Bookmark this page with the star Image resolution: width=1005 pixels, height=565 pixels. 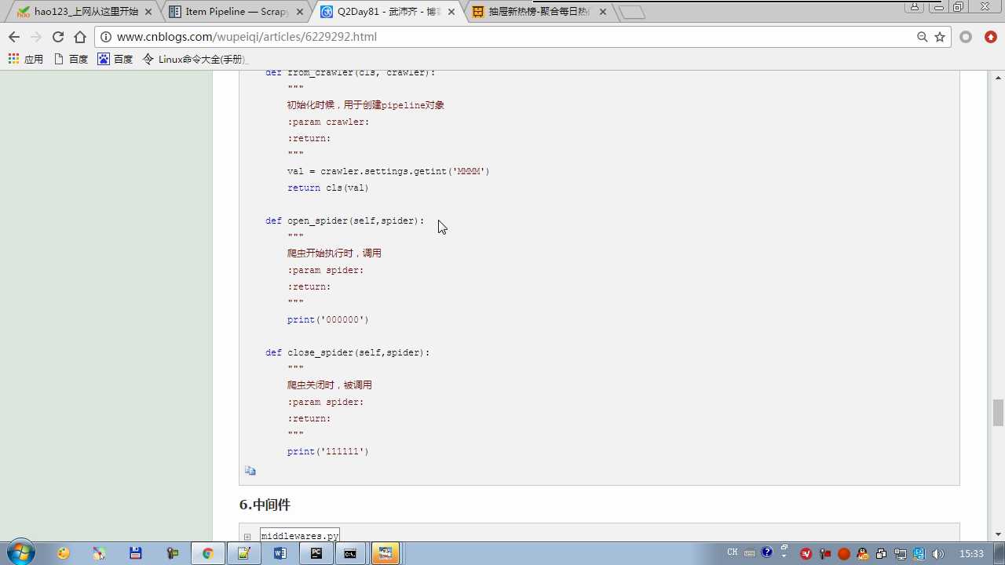pyautogui.click(x=940, y=37)
